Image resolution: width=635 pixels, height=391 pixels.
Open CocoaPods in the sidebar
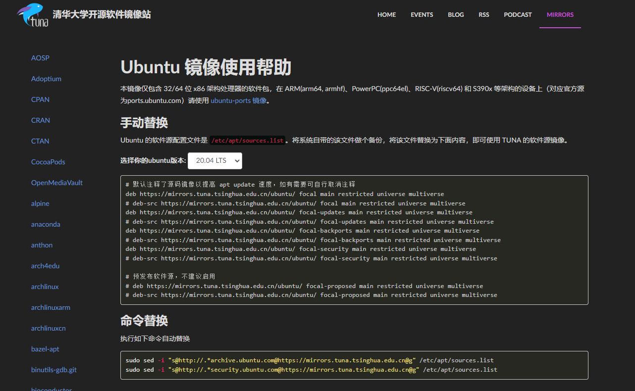pyautogui.click(x=48, y=162)
